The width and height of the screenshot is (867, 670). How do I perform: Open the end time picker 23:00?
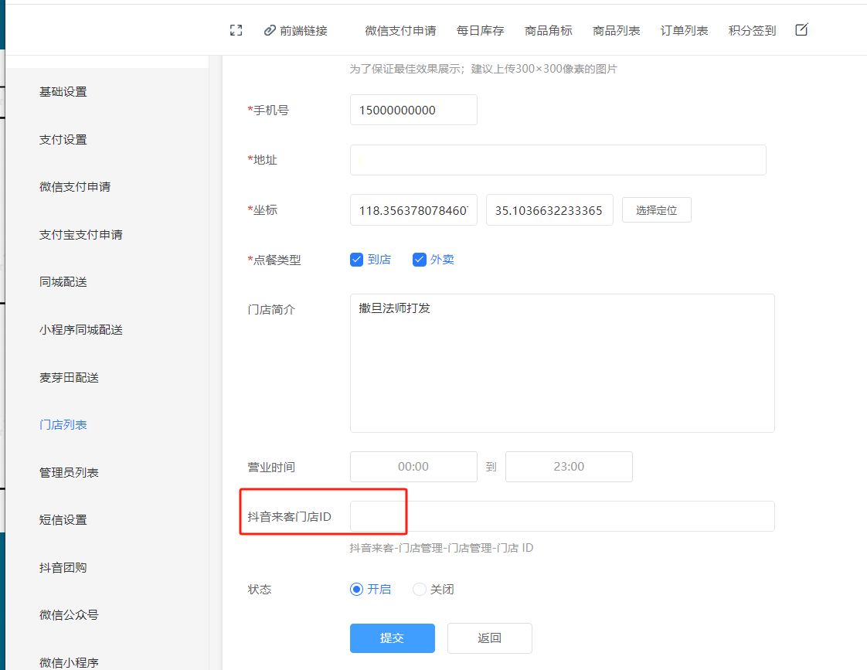tap(569, 467)
